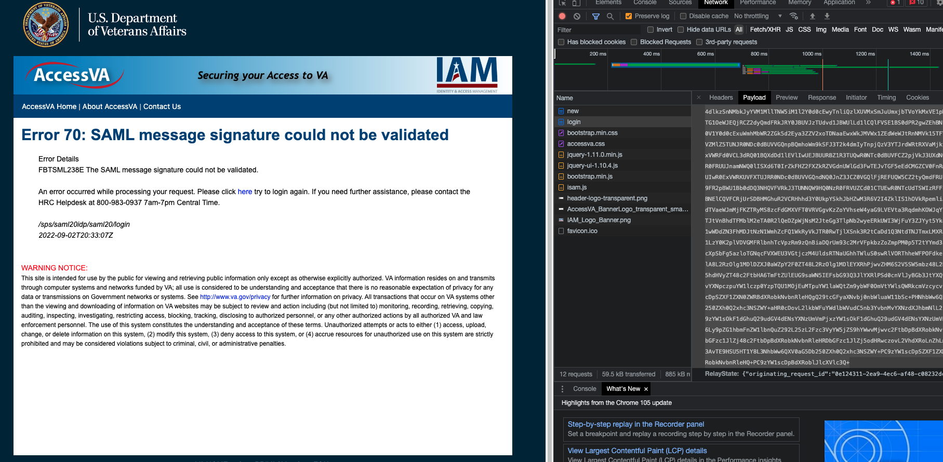Check 3rd-party requests checkbox
Screen dimensions: 943x462
pyautogui.click(x=699, y=42)
